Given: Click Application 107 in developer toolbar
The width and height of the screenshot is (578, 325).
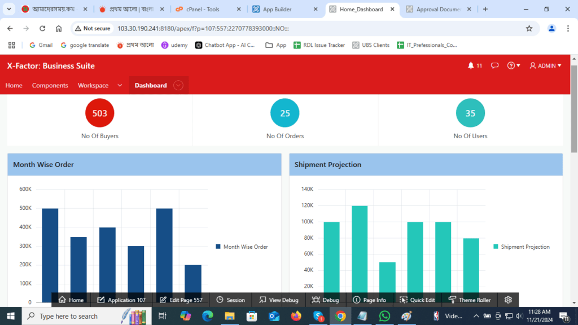Looking at the screenshot, I should [x=121, y=300].
